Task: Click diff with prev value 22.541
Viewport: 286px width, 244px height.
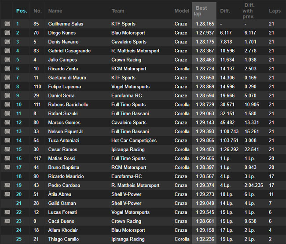Action: pyautogui.click(x=252, y=149)
